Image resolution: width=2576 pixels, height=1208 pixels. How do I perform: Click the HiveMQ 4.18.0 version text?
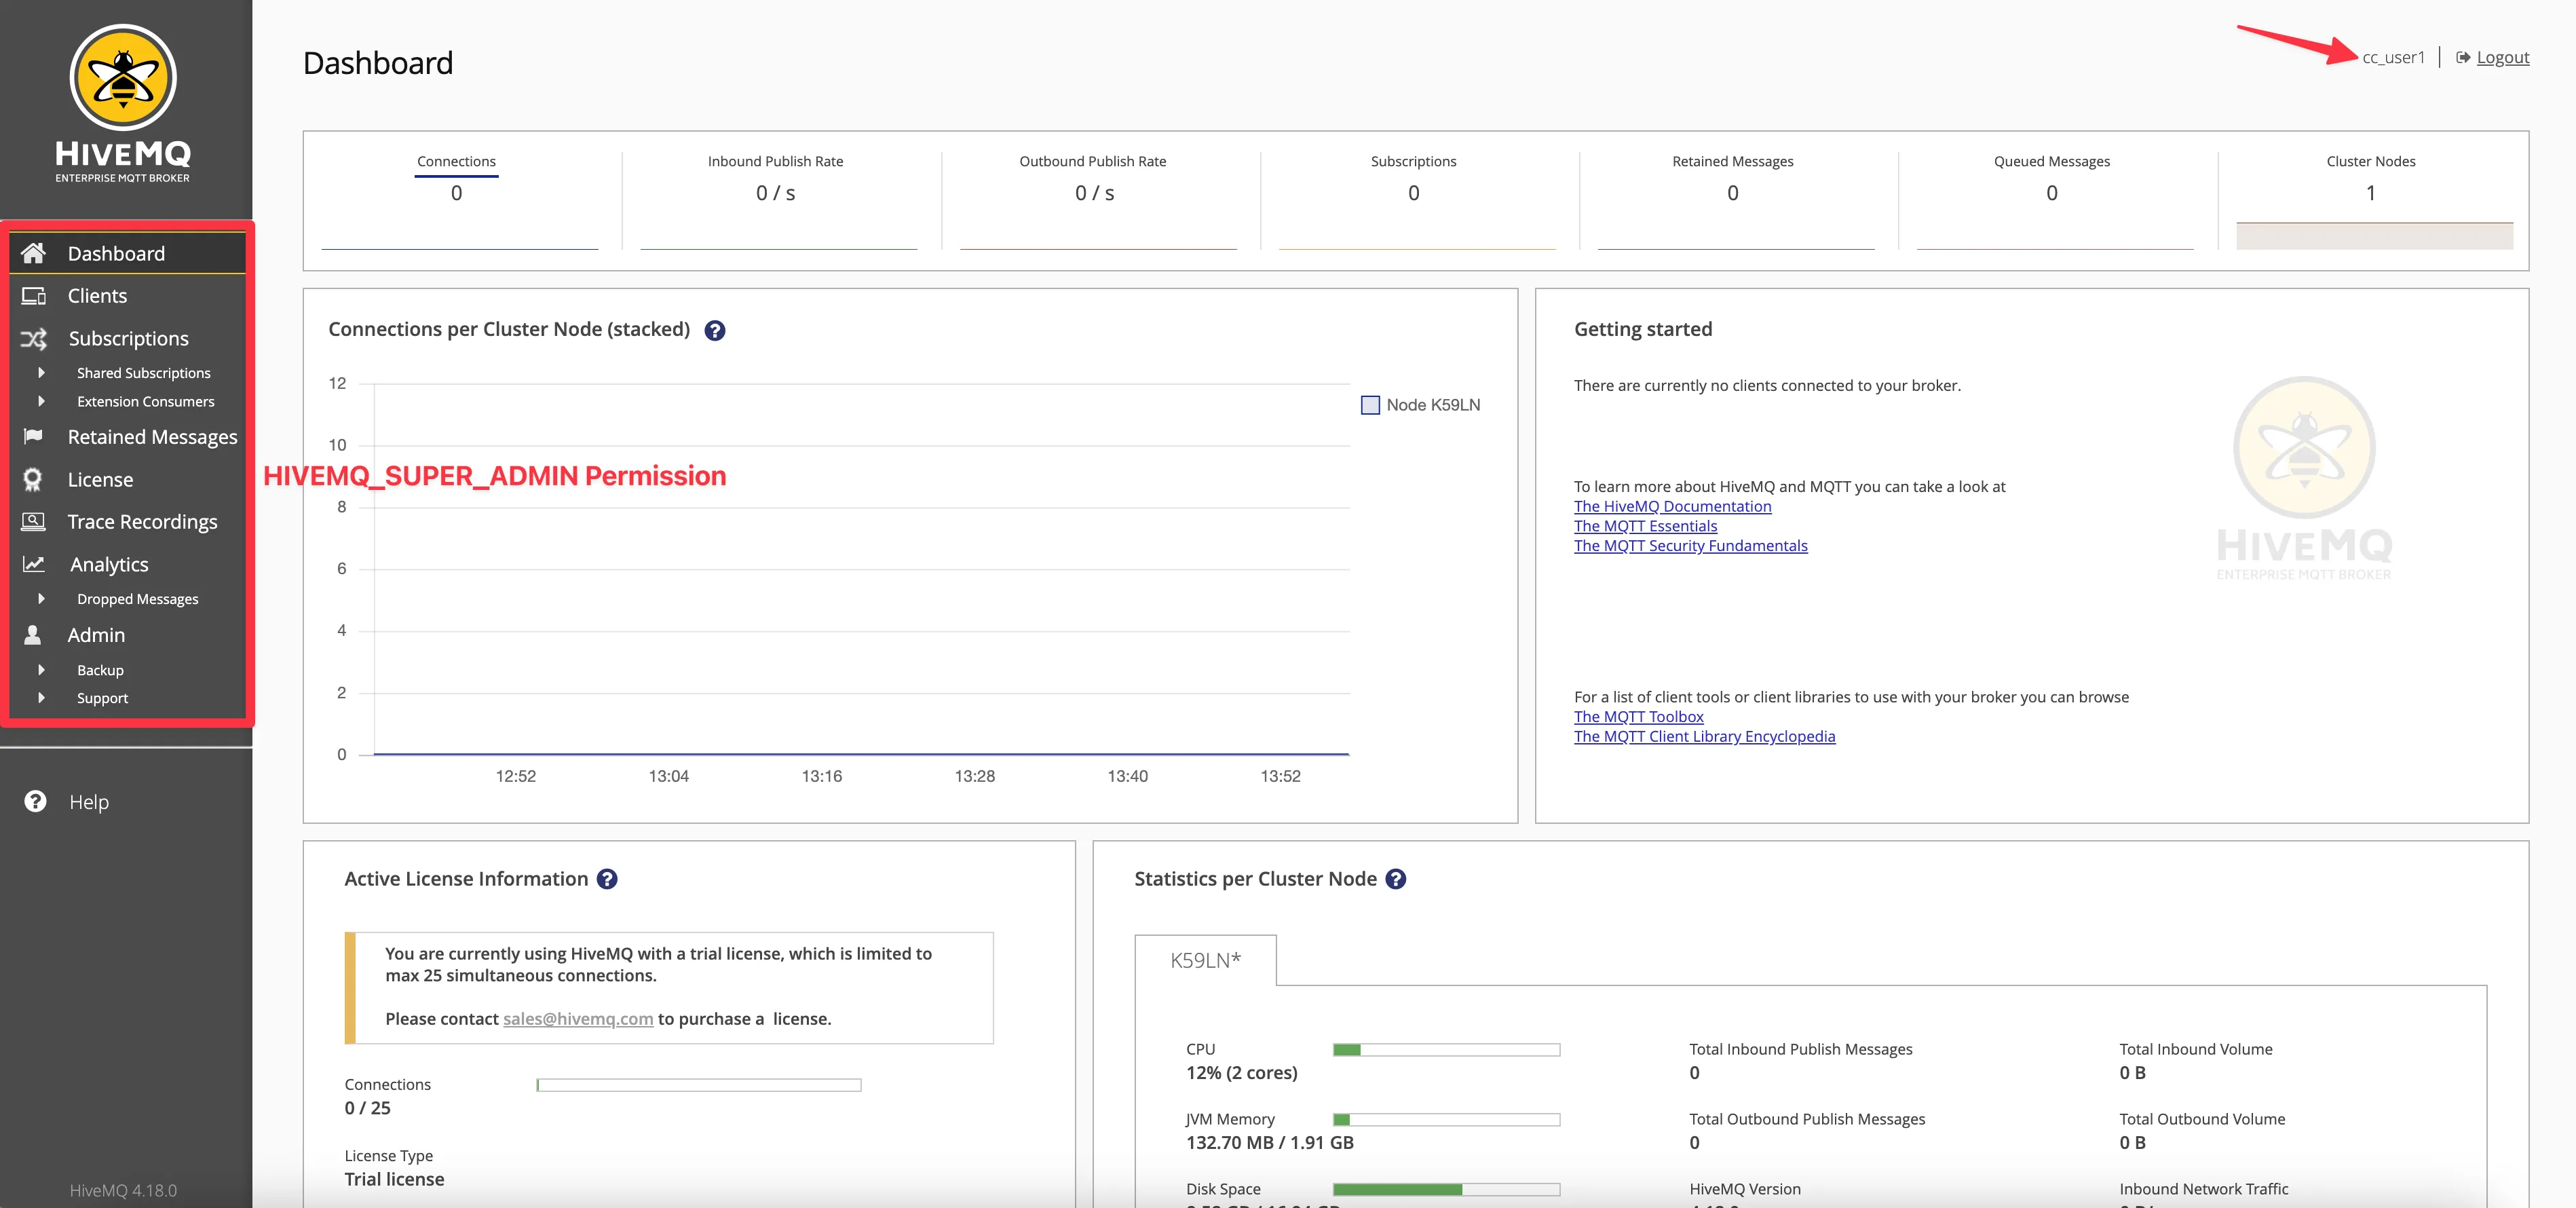[123, 1190]
